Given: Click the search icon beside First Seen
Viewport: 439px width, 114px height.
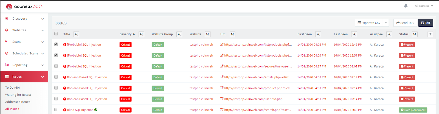Looking at the screenshot, I should [x=318, y=34].
